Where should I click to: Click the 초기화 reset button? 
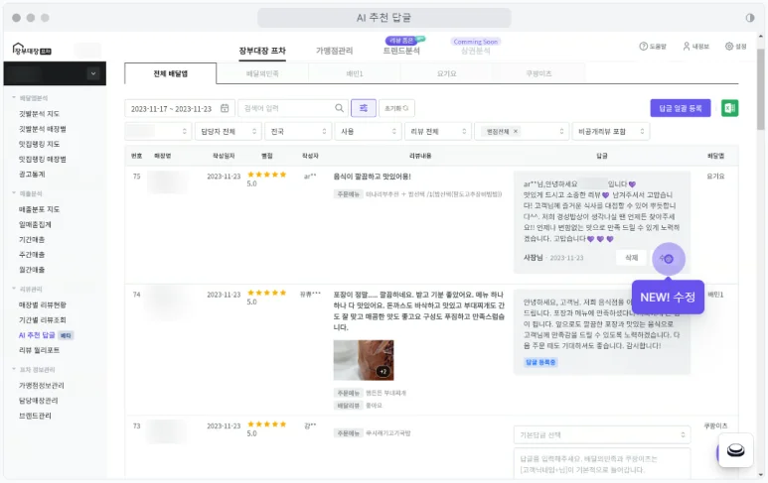396,108
